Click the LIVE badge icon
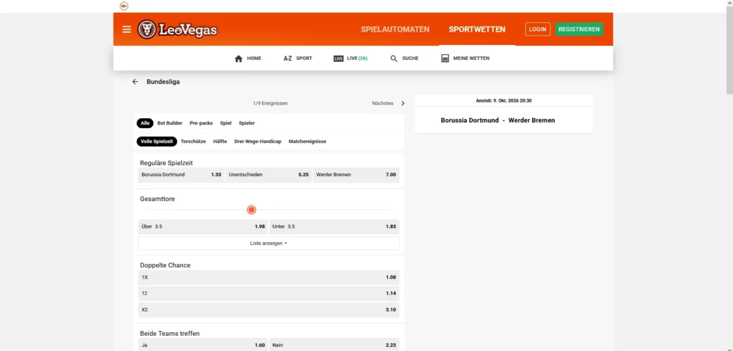 click(x=339, y=59)
